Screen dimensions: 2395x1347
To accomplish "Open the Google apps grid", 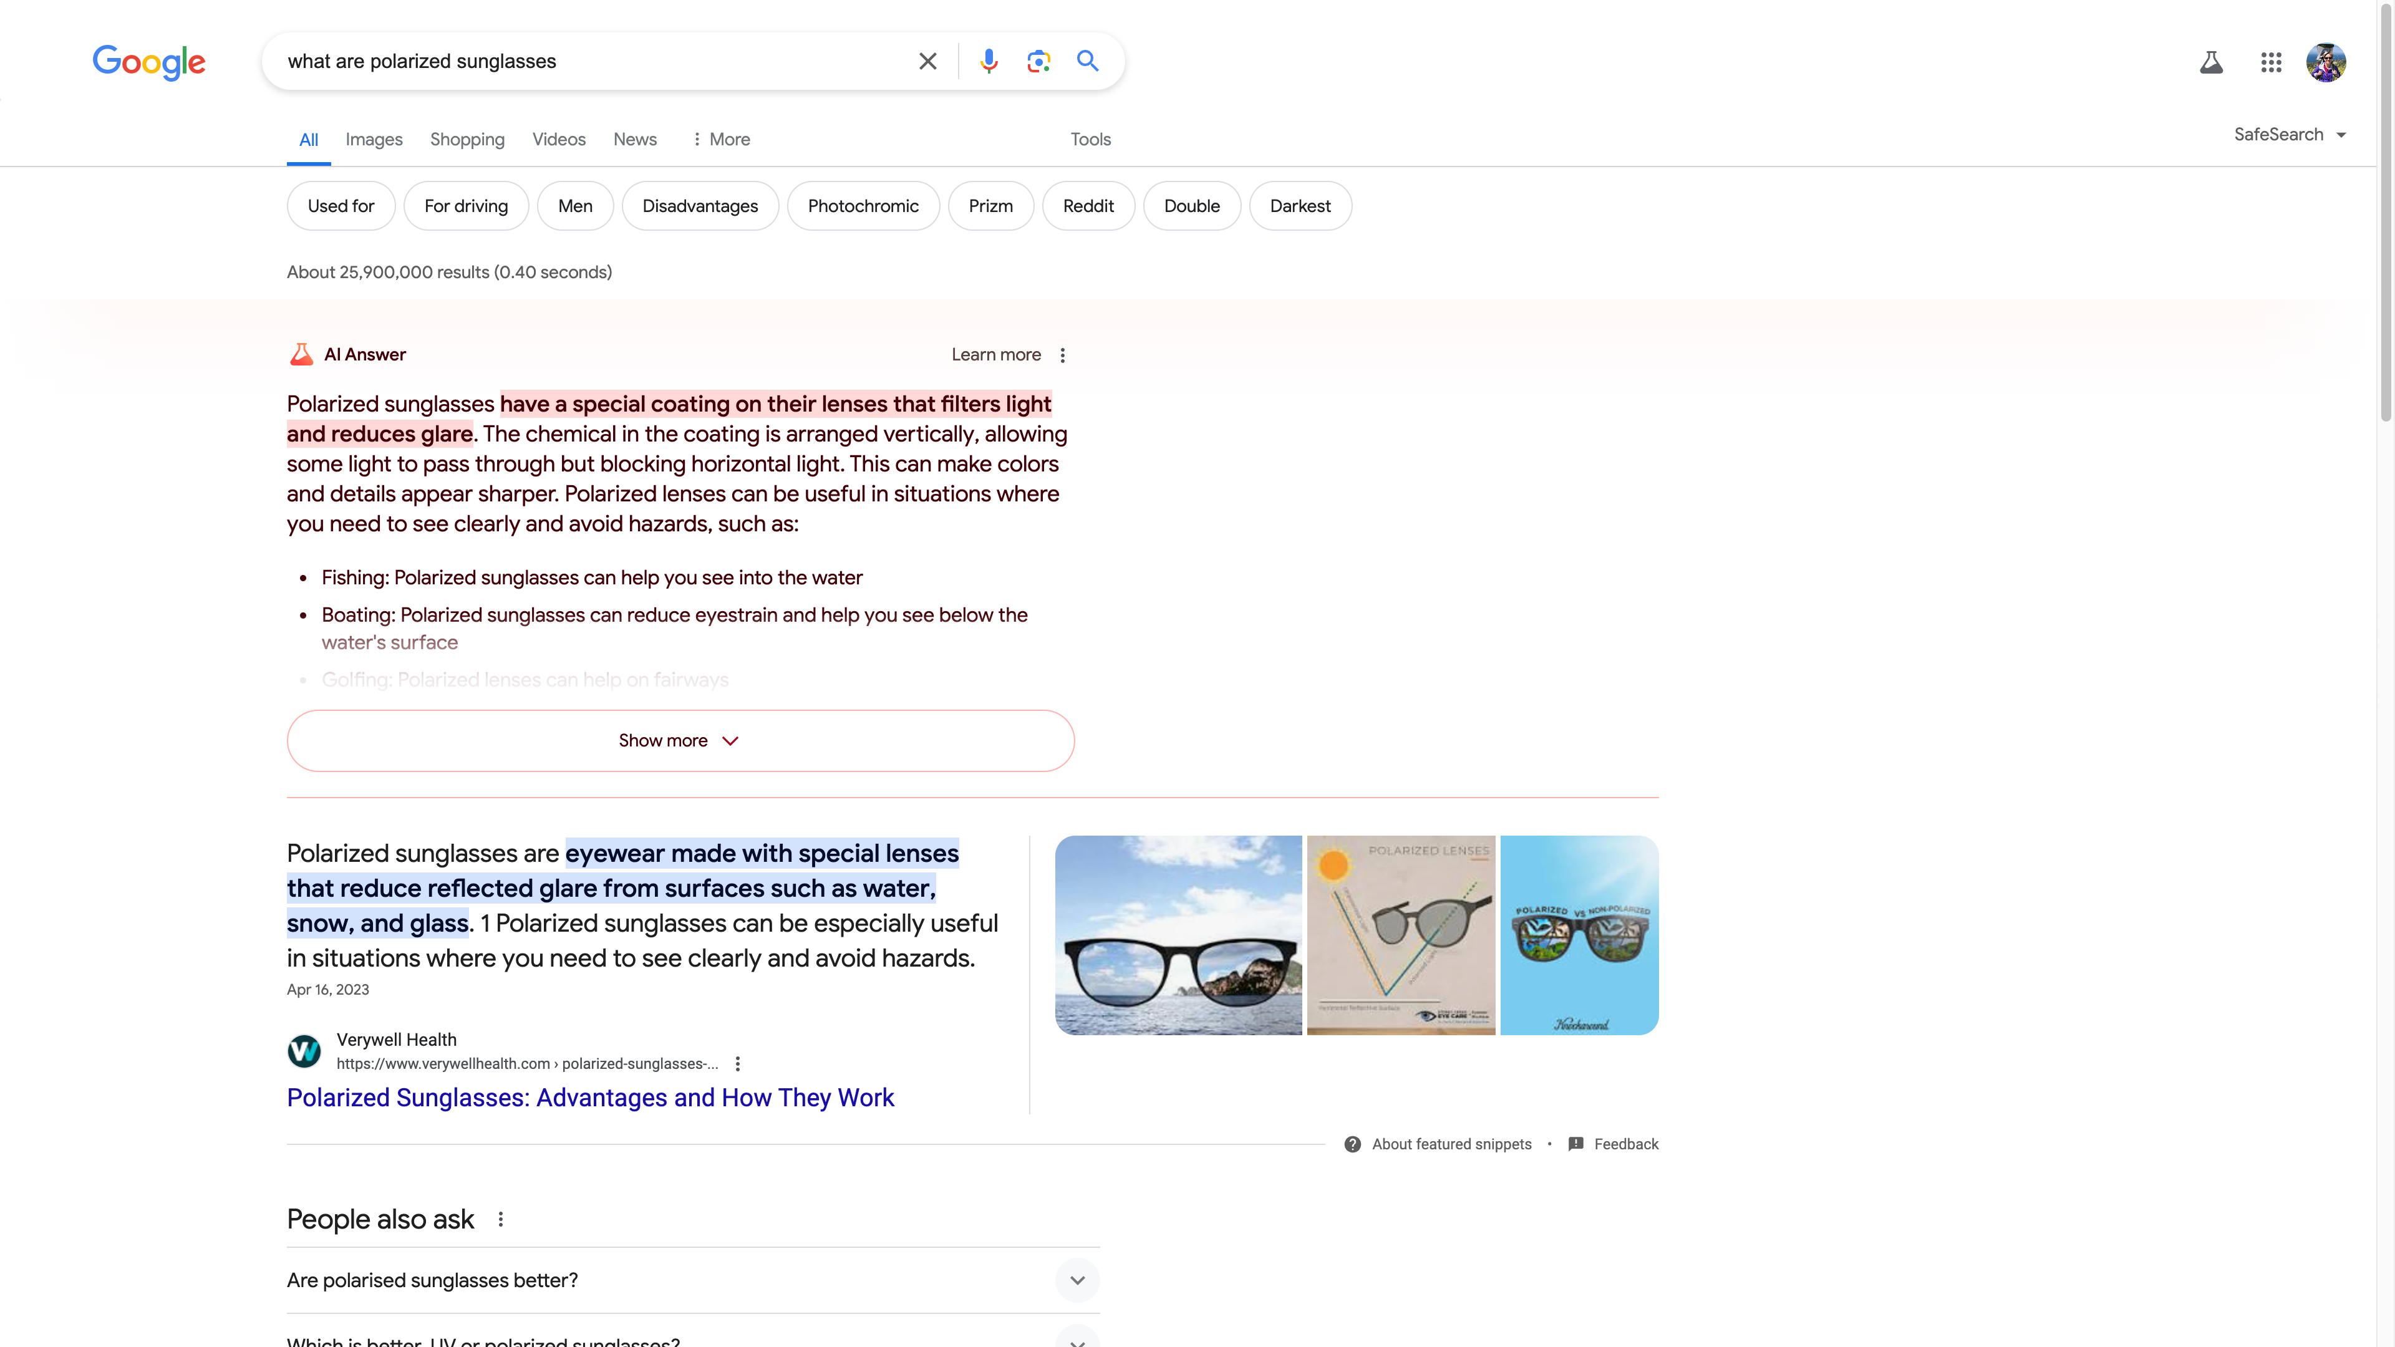I will (2272, 62).
